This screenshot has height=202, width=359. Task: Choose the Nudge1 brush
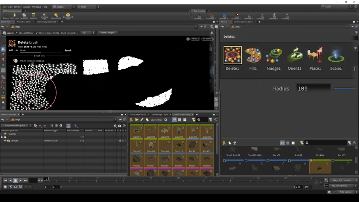(x=274, y=55)
